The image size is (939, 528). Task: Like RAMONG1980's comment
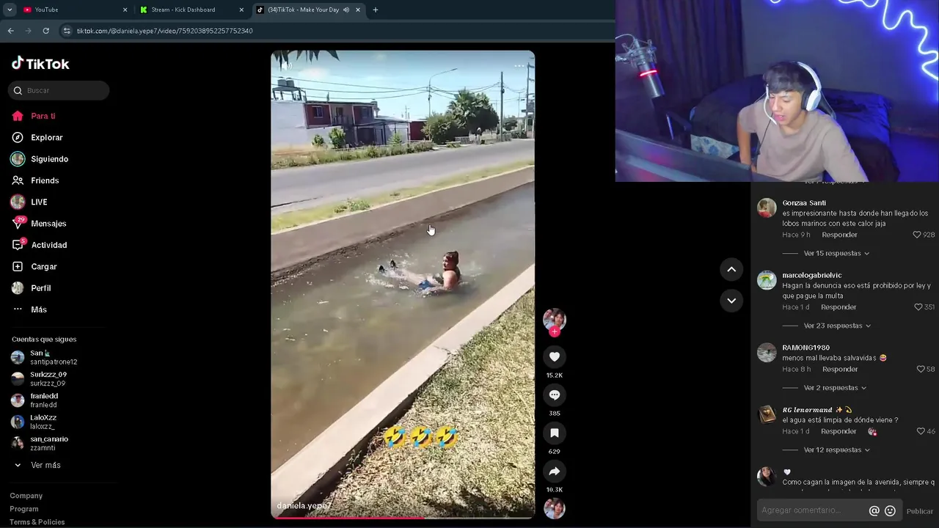click(921, 370)
